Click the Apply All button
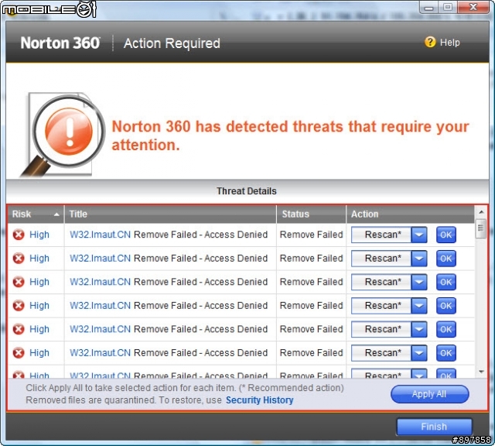The width and height of the screenshot is (495, 446). point(430,394)
